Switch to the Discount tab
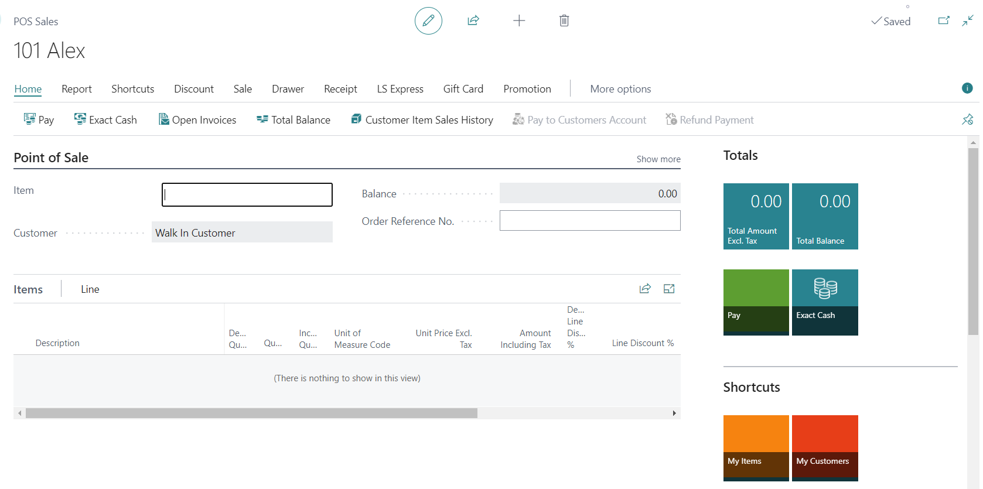The height and width of the screenshot is (489, 983). 194,89
